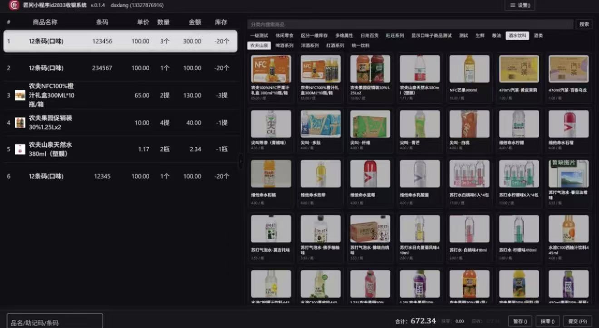Add 农夫100%NFC芒果汁礼盒 product to cart

(x=271, y=77)
